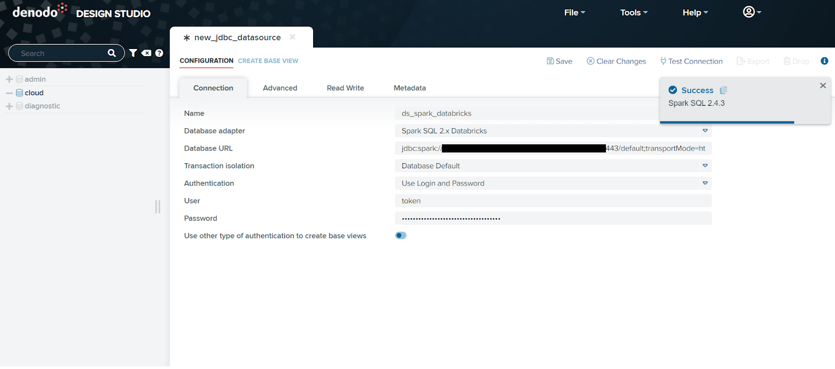
Task: Click Test Connection
Action: [691, 62]
